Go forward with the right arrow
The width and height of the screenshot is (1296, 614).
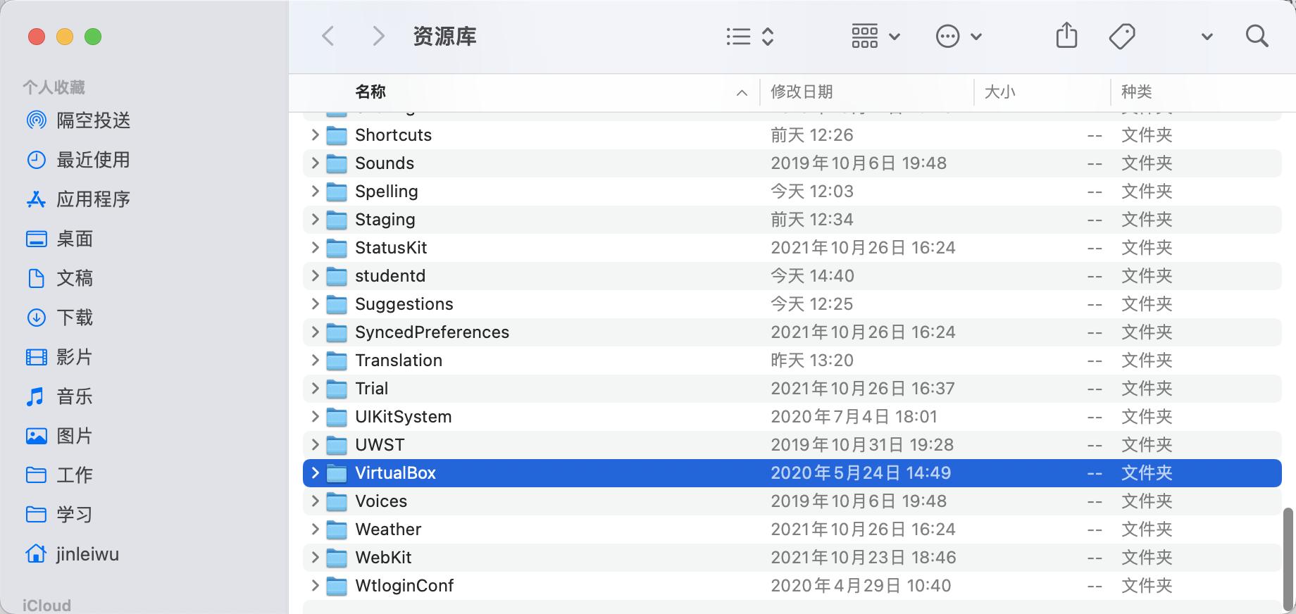click(x=378, y=36)
